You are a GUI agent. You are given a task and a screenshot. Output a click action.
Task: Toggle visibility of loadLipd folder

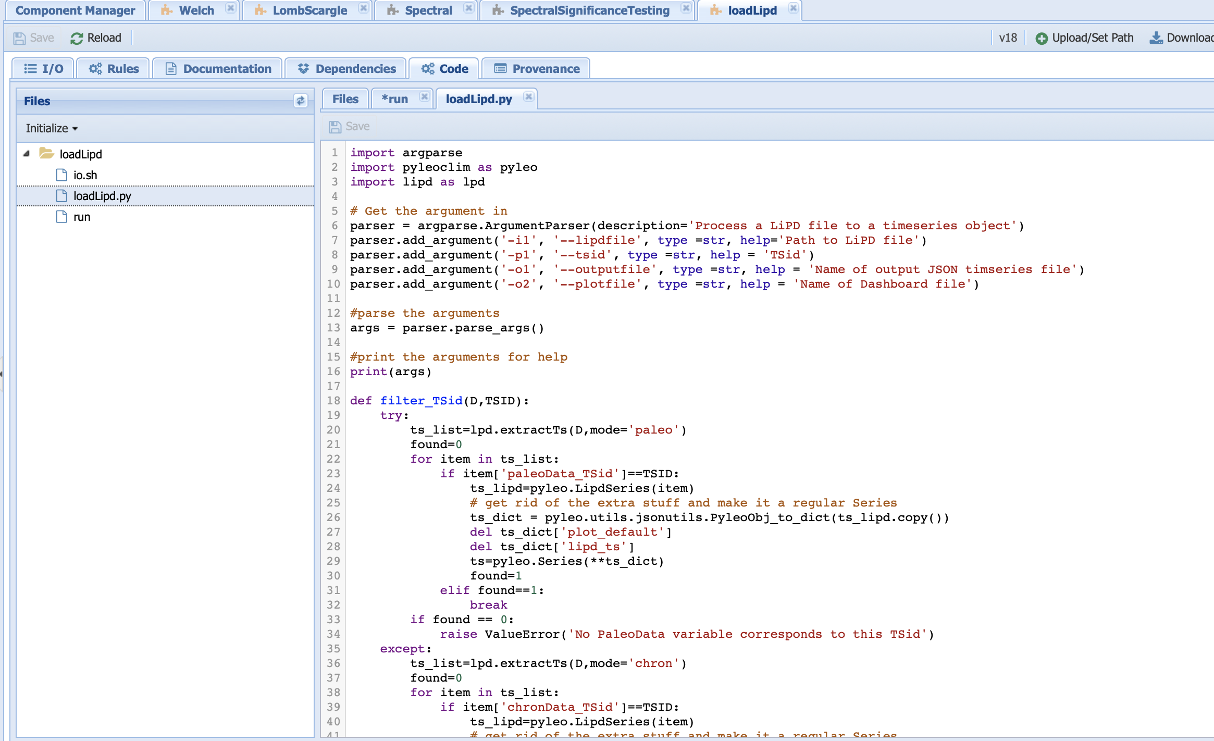click(x=26, y=154)
